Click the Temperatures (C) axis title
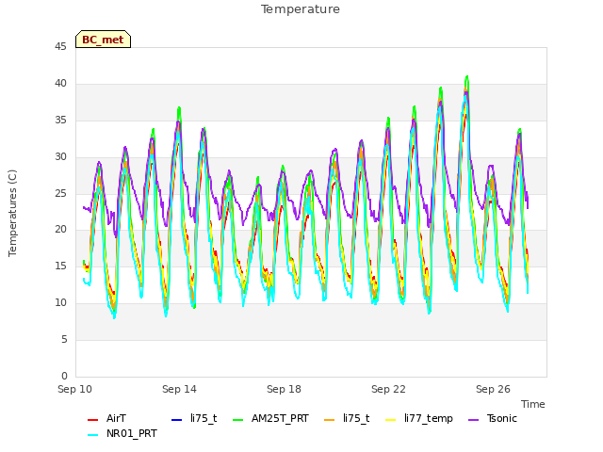Screen dimensions: 603x452 12,213
